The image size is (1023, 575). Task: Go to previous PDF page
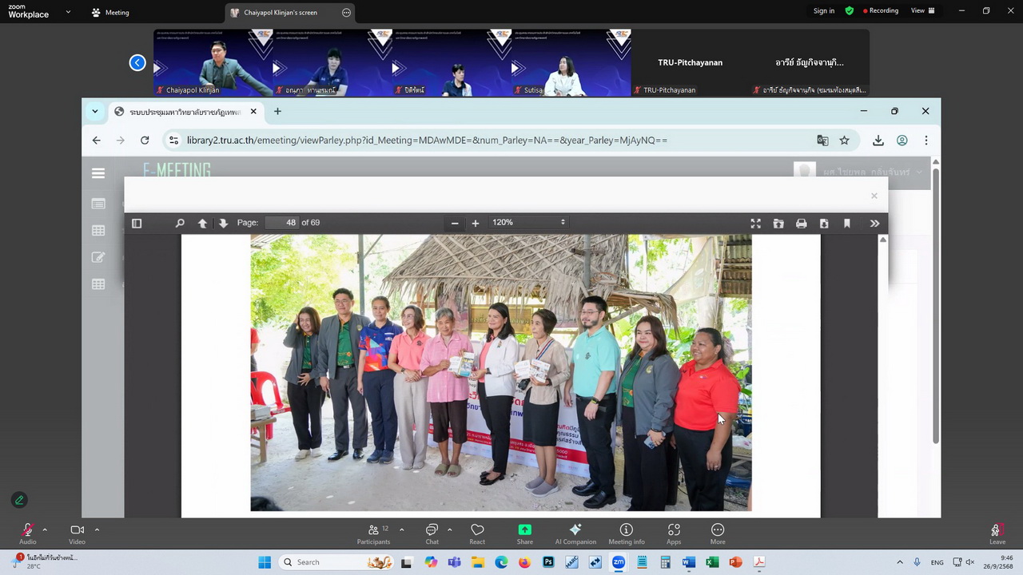click(202, 223)
